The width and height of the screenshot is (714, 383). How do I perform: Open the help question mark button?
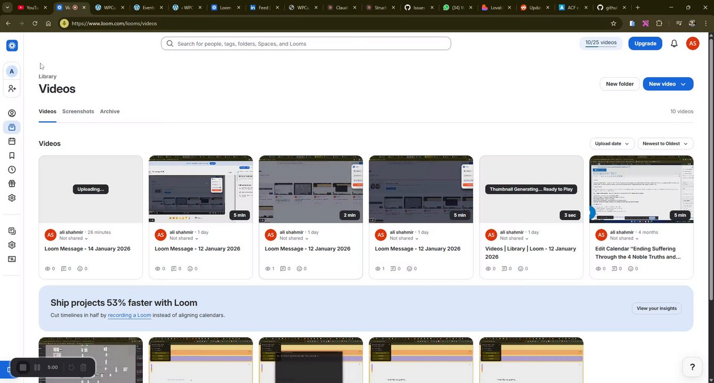(692, 367)
